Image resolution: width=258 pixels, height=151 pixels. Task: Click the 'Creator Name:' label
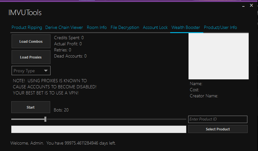click(x=204, y=96)
